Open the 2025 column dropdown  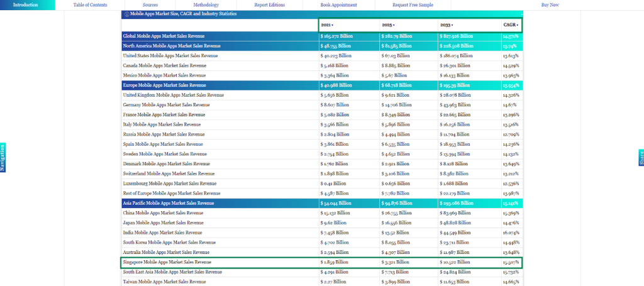tap(388, 25)
